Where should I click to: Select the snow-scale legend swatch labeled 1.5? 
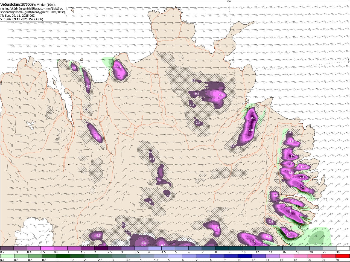point(87,248)
